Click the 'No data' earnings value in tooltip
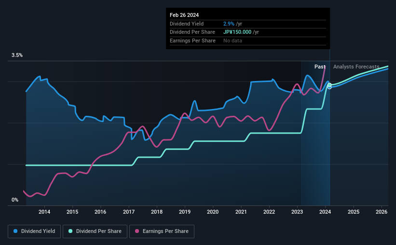This screenshot has height=245, width=396. (x=232, y=41)
